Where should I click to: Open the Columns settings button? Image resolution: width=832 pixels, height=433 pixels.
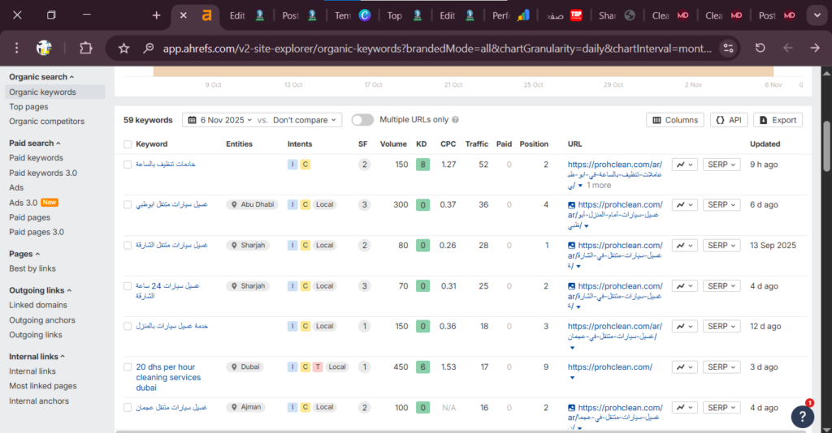coord(674,120)
